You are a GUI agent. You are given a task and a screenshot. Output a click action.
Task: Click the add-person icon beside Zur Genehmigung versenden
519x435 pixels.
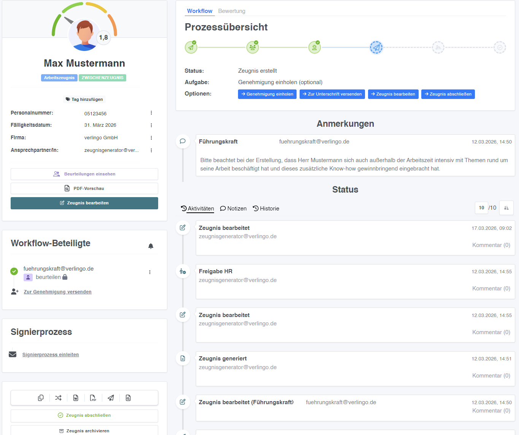click(15, 292)
